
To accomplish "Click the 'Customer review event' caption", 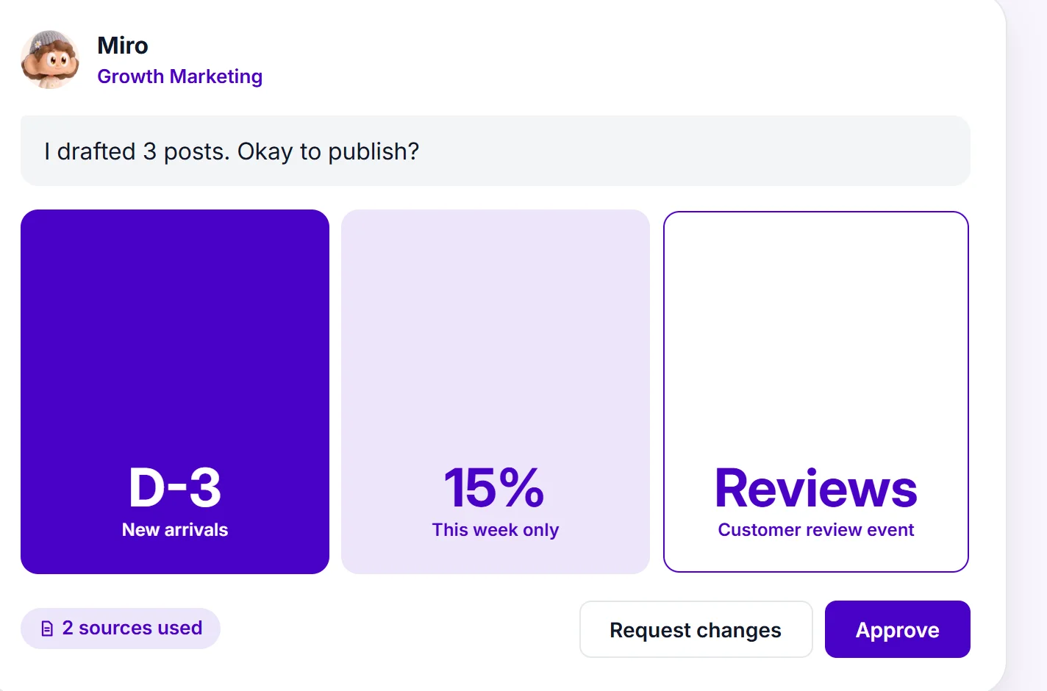I will point(816,530).
